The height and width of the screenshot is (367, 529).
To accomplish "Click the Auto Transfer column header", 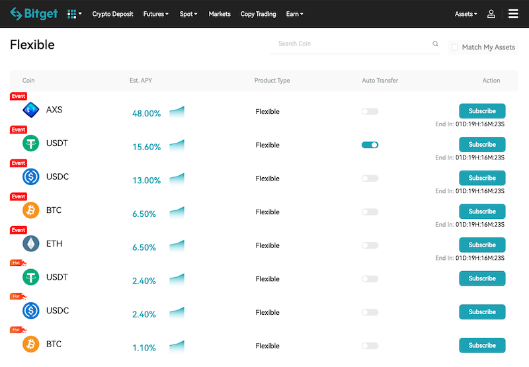I will (x=380, y=80).
